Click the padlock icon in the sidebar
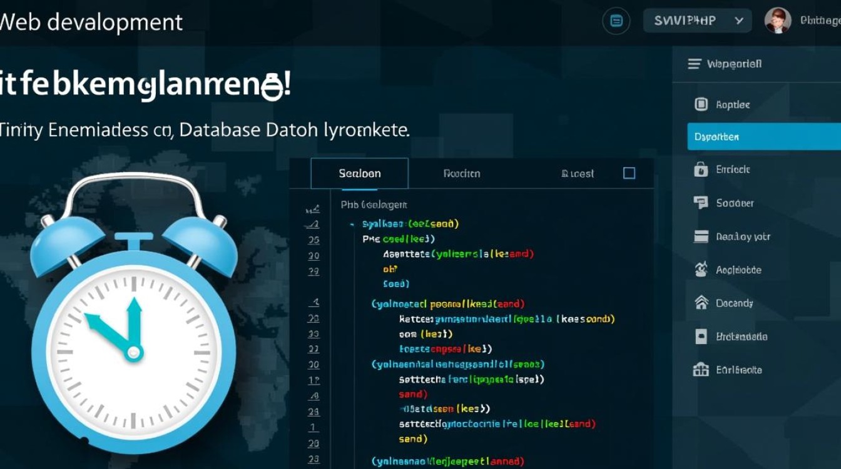Image resolution: width=841 pixels, height=469 pixels. click(701, 169)
